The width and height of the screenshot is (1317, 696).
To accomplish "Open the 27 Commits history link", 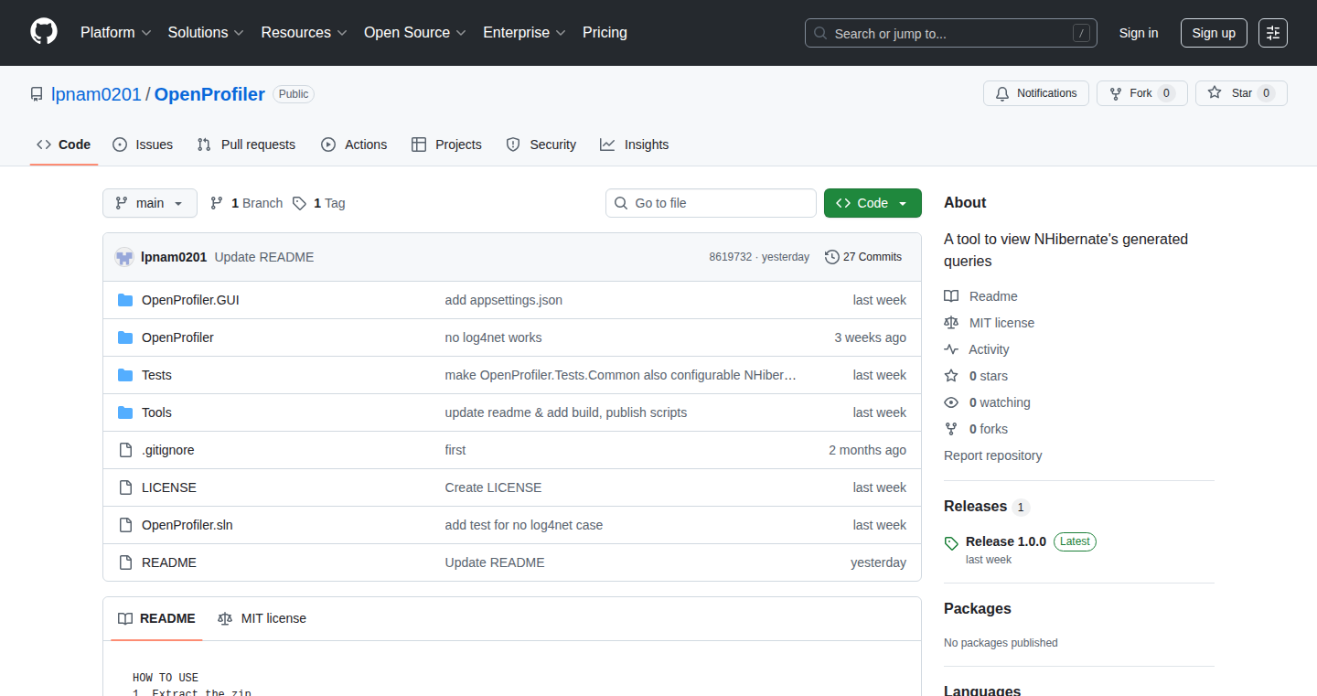I will tap(863, 257).
